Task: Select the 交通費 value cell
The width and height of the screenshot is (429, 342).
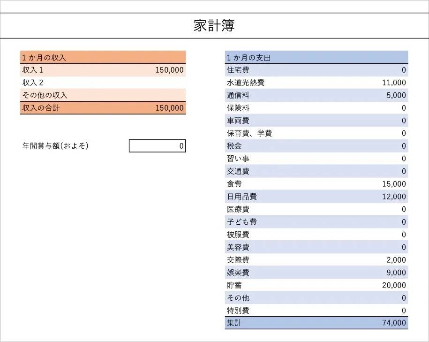Action: [x=404, y=171]
